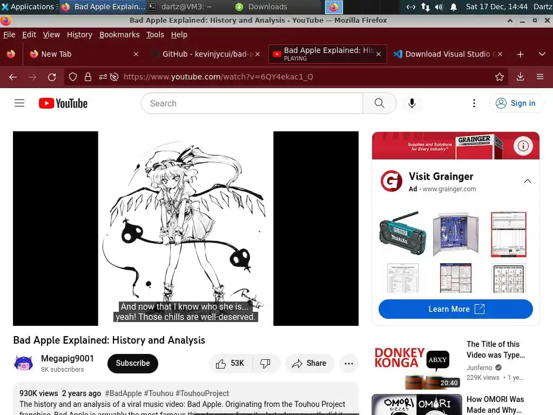
Task: Open the Megapig9001 channel name link
Action: pyautogui.click(x=68, y=359)
